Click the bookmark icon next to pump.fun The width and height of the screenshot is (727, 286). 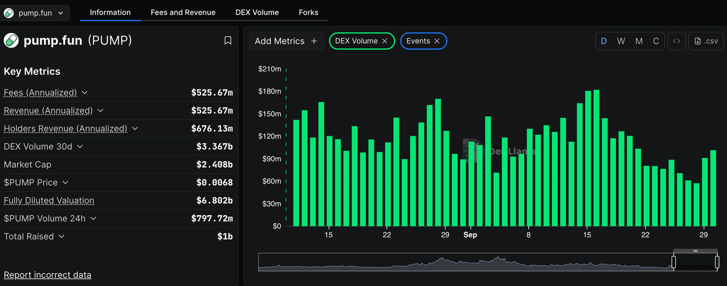point(228,41)
